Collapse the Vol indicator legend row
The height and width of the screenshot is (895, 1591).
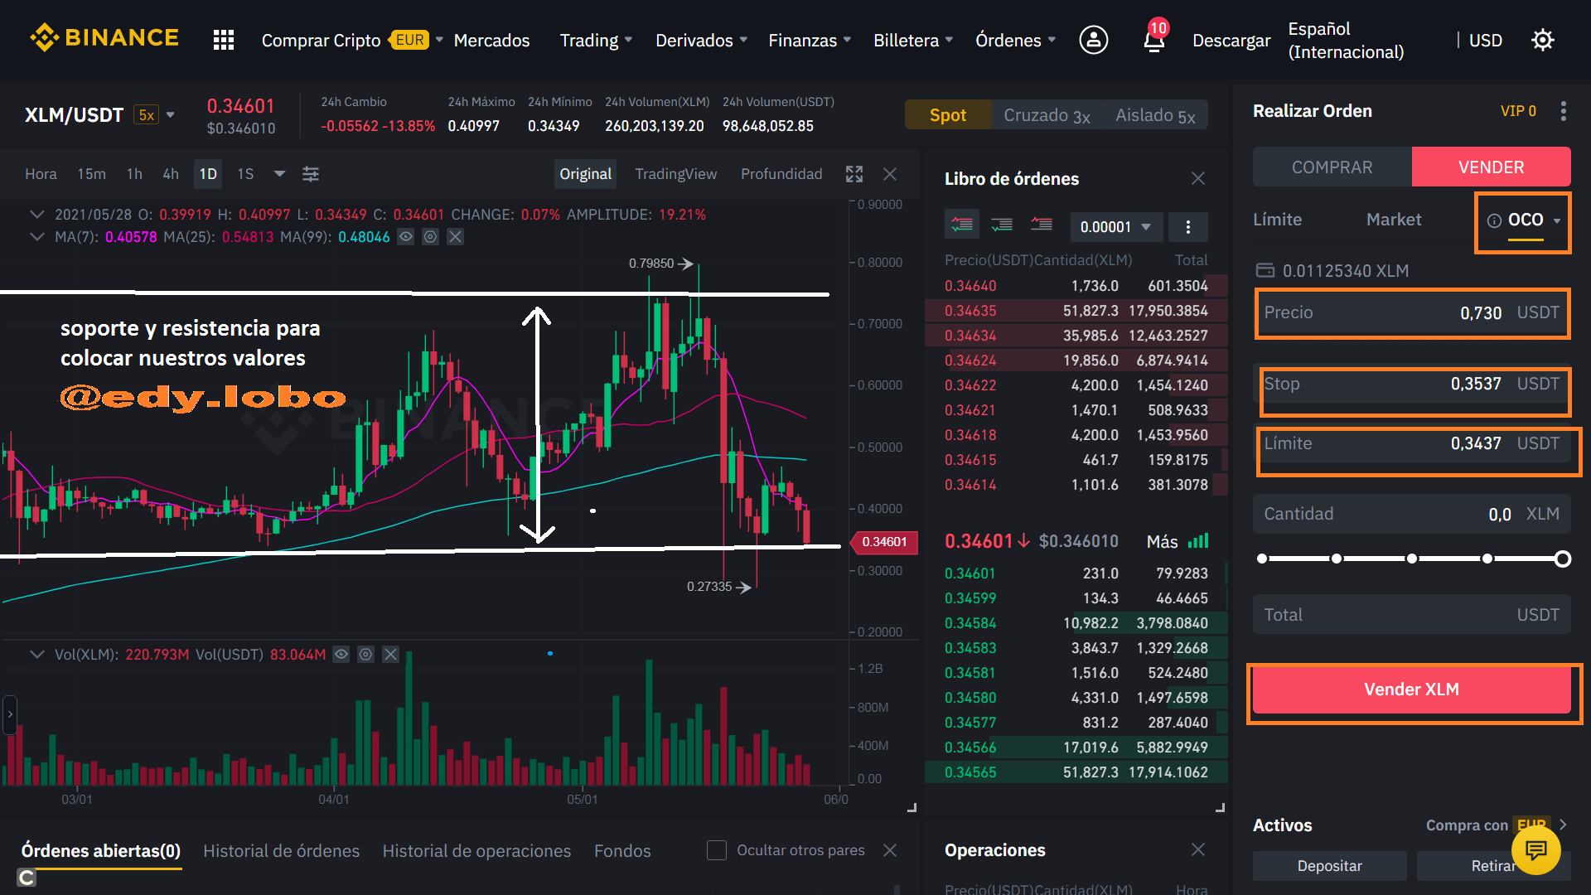click(x=36, y=655)
